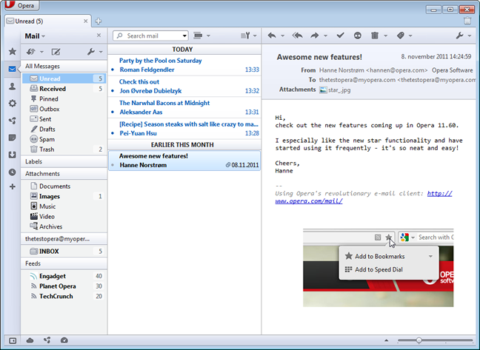Mark message as read with checkmark icon
Viewport: 480px width, 350px height.
[340, 36]
